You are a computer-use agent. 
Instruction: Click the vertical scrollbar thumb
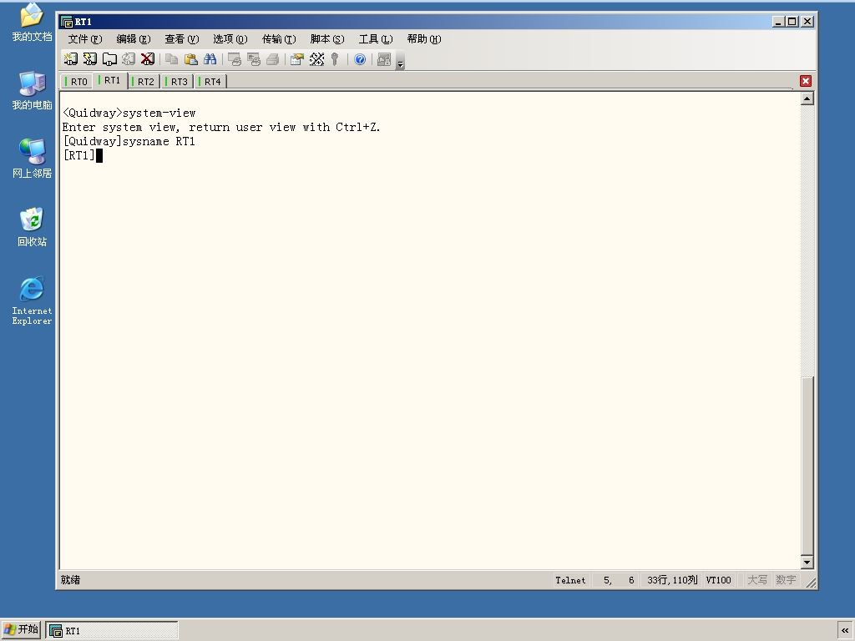coord(807,466)
